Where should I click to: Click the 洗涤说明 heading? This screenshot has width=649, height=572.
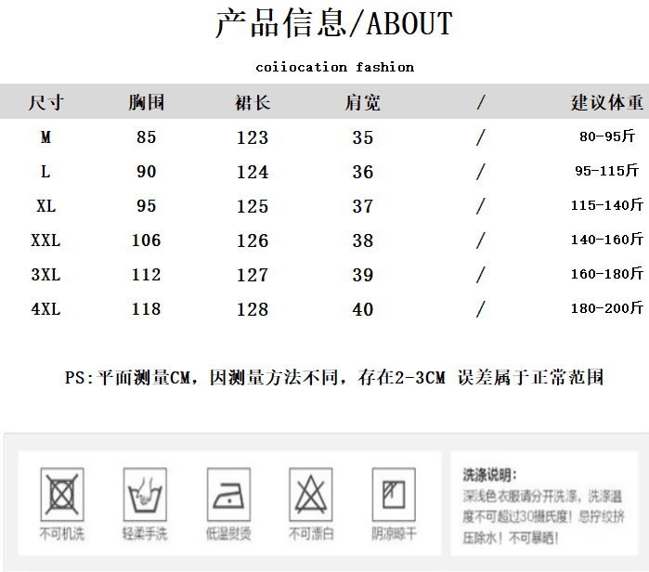click(x=489, y=475)
